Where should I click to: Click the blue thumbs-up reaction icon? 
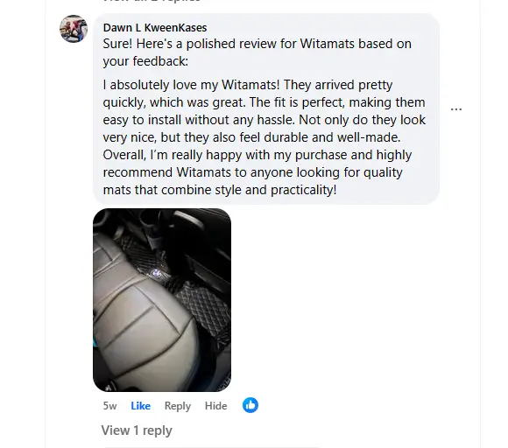tap(250, 405)
